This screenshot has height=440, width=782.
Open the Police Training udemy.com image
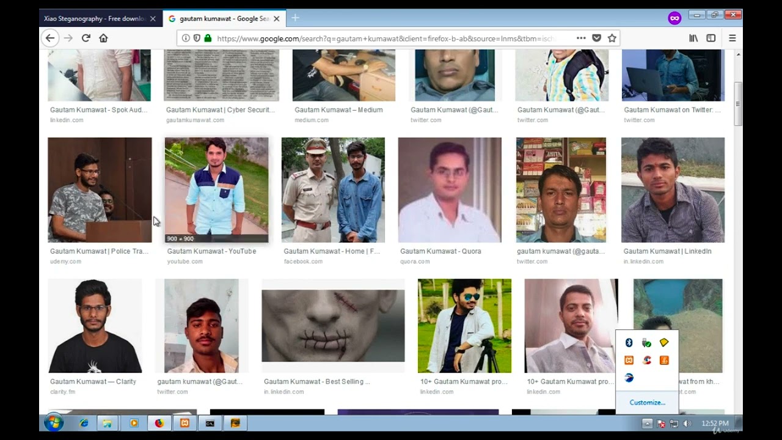point(100,190)
